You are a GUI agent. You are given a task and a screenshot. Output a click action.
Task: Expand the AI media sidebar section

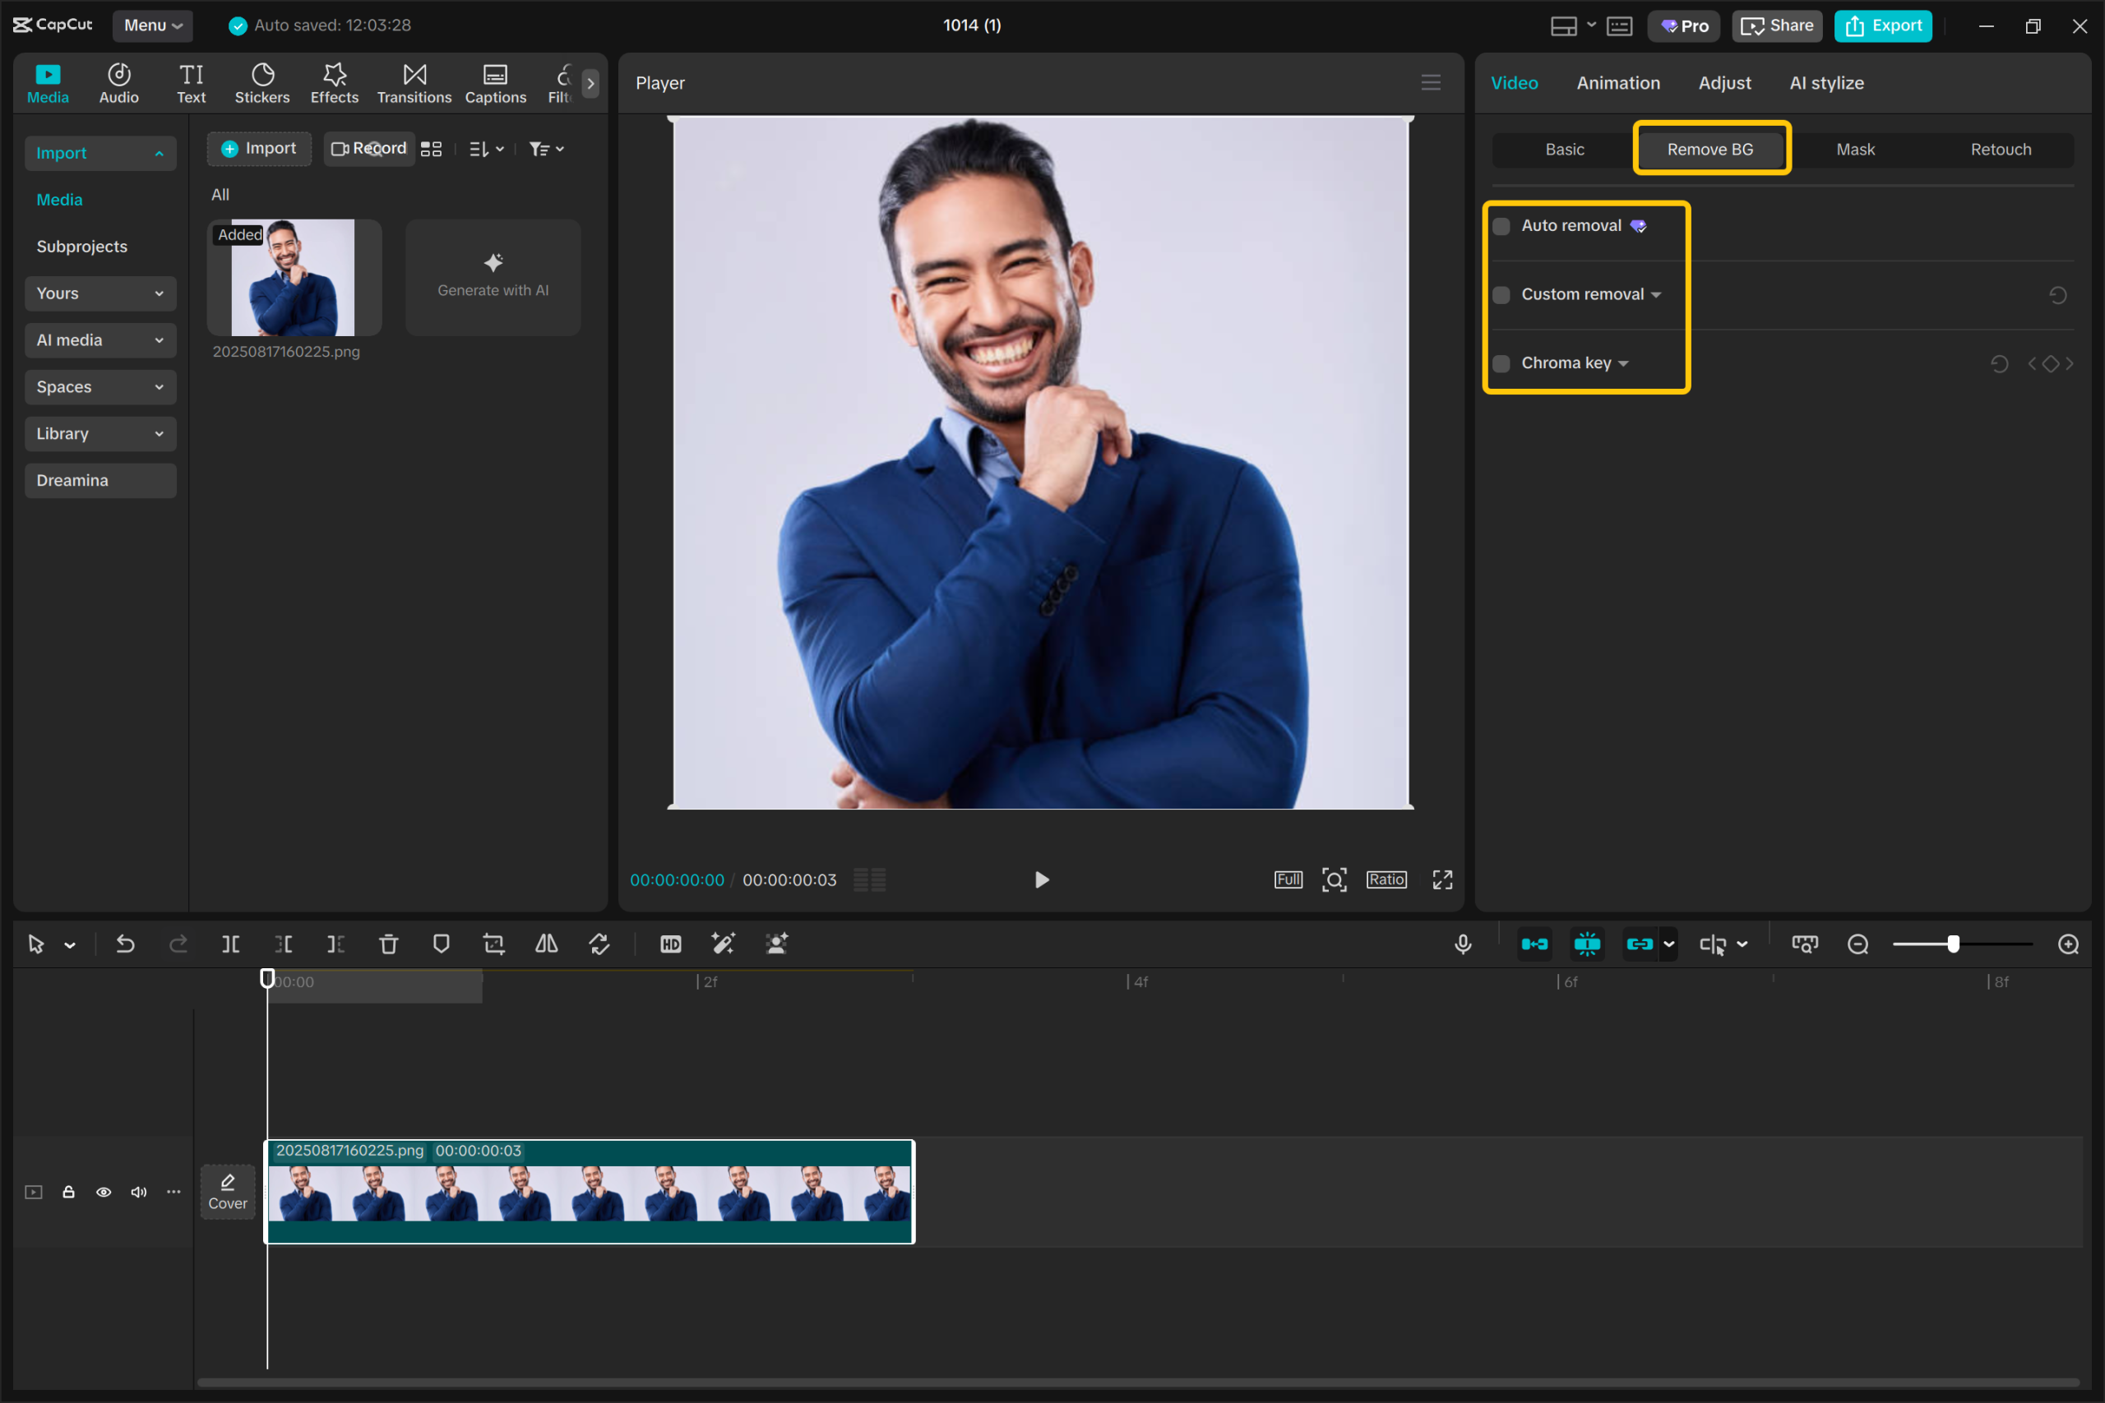pos(100,340)
